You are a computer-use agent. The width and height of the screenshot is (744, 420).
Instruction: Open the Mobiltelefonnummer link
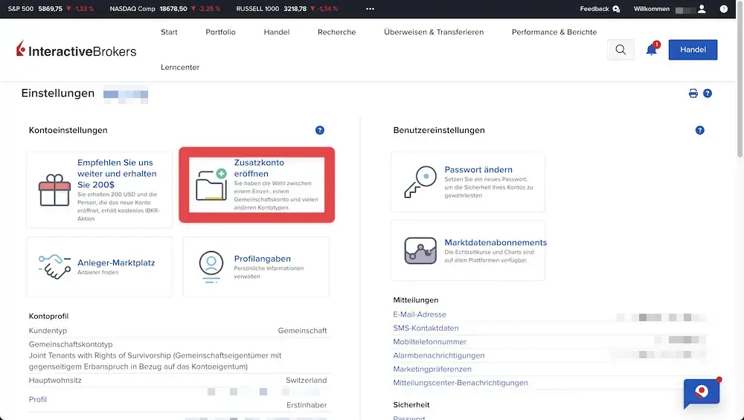coord(429,342)
